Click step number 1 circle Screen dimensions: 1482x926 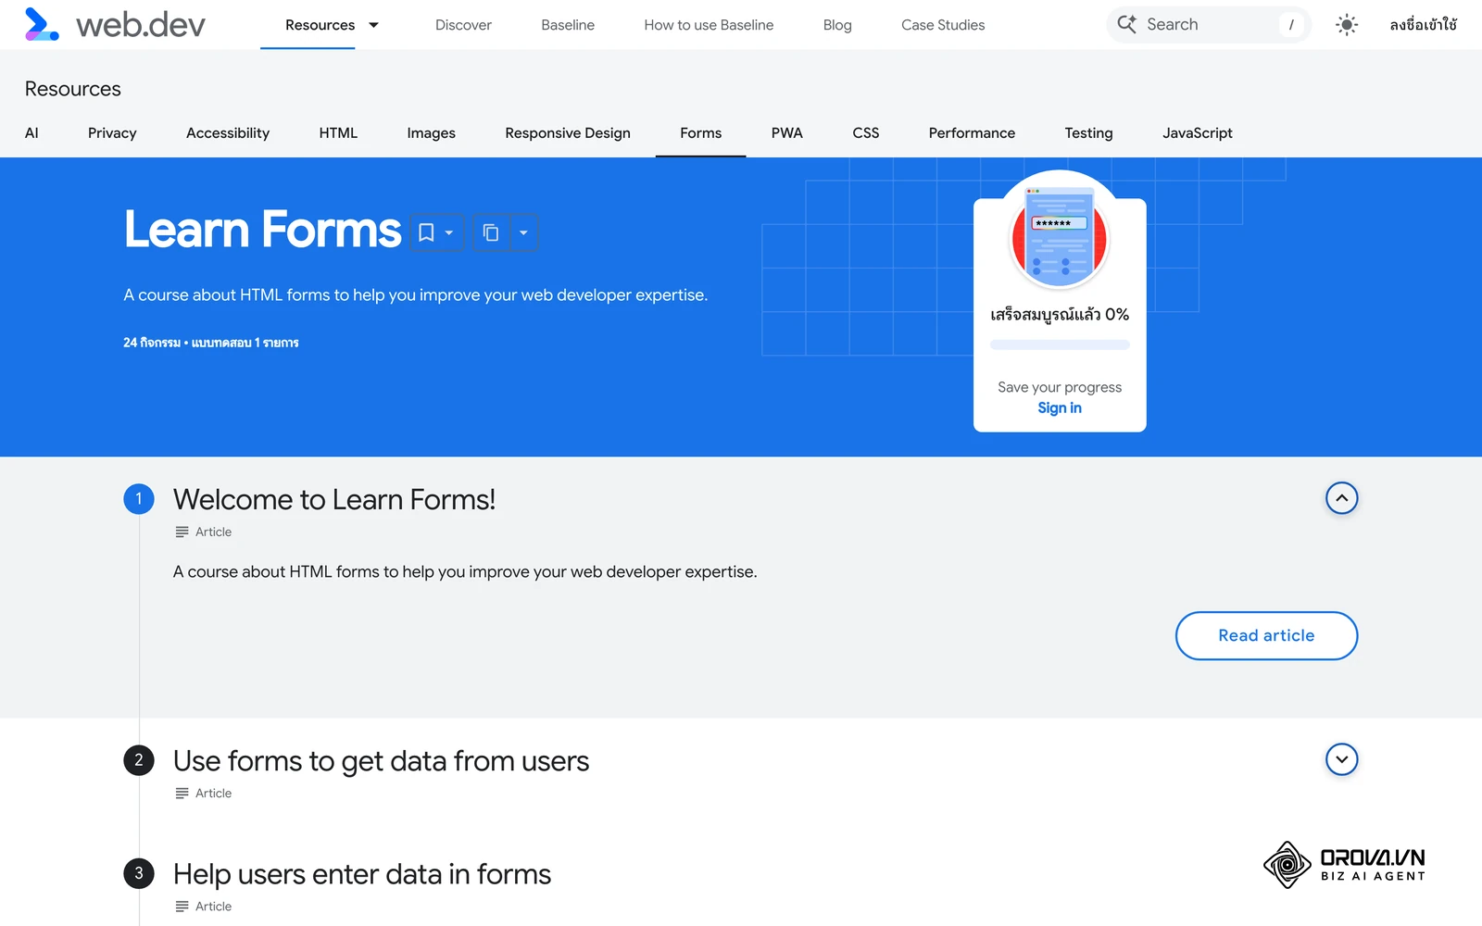[139, 499]
